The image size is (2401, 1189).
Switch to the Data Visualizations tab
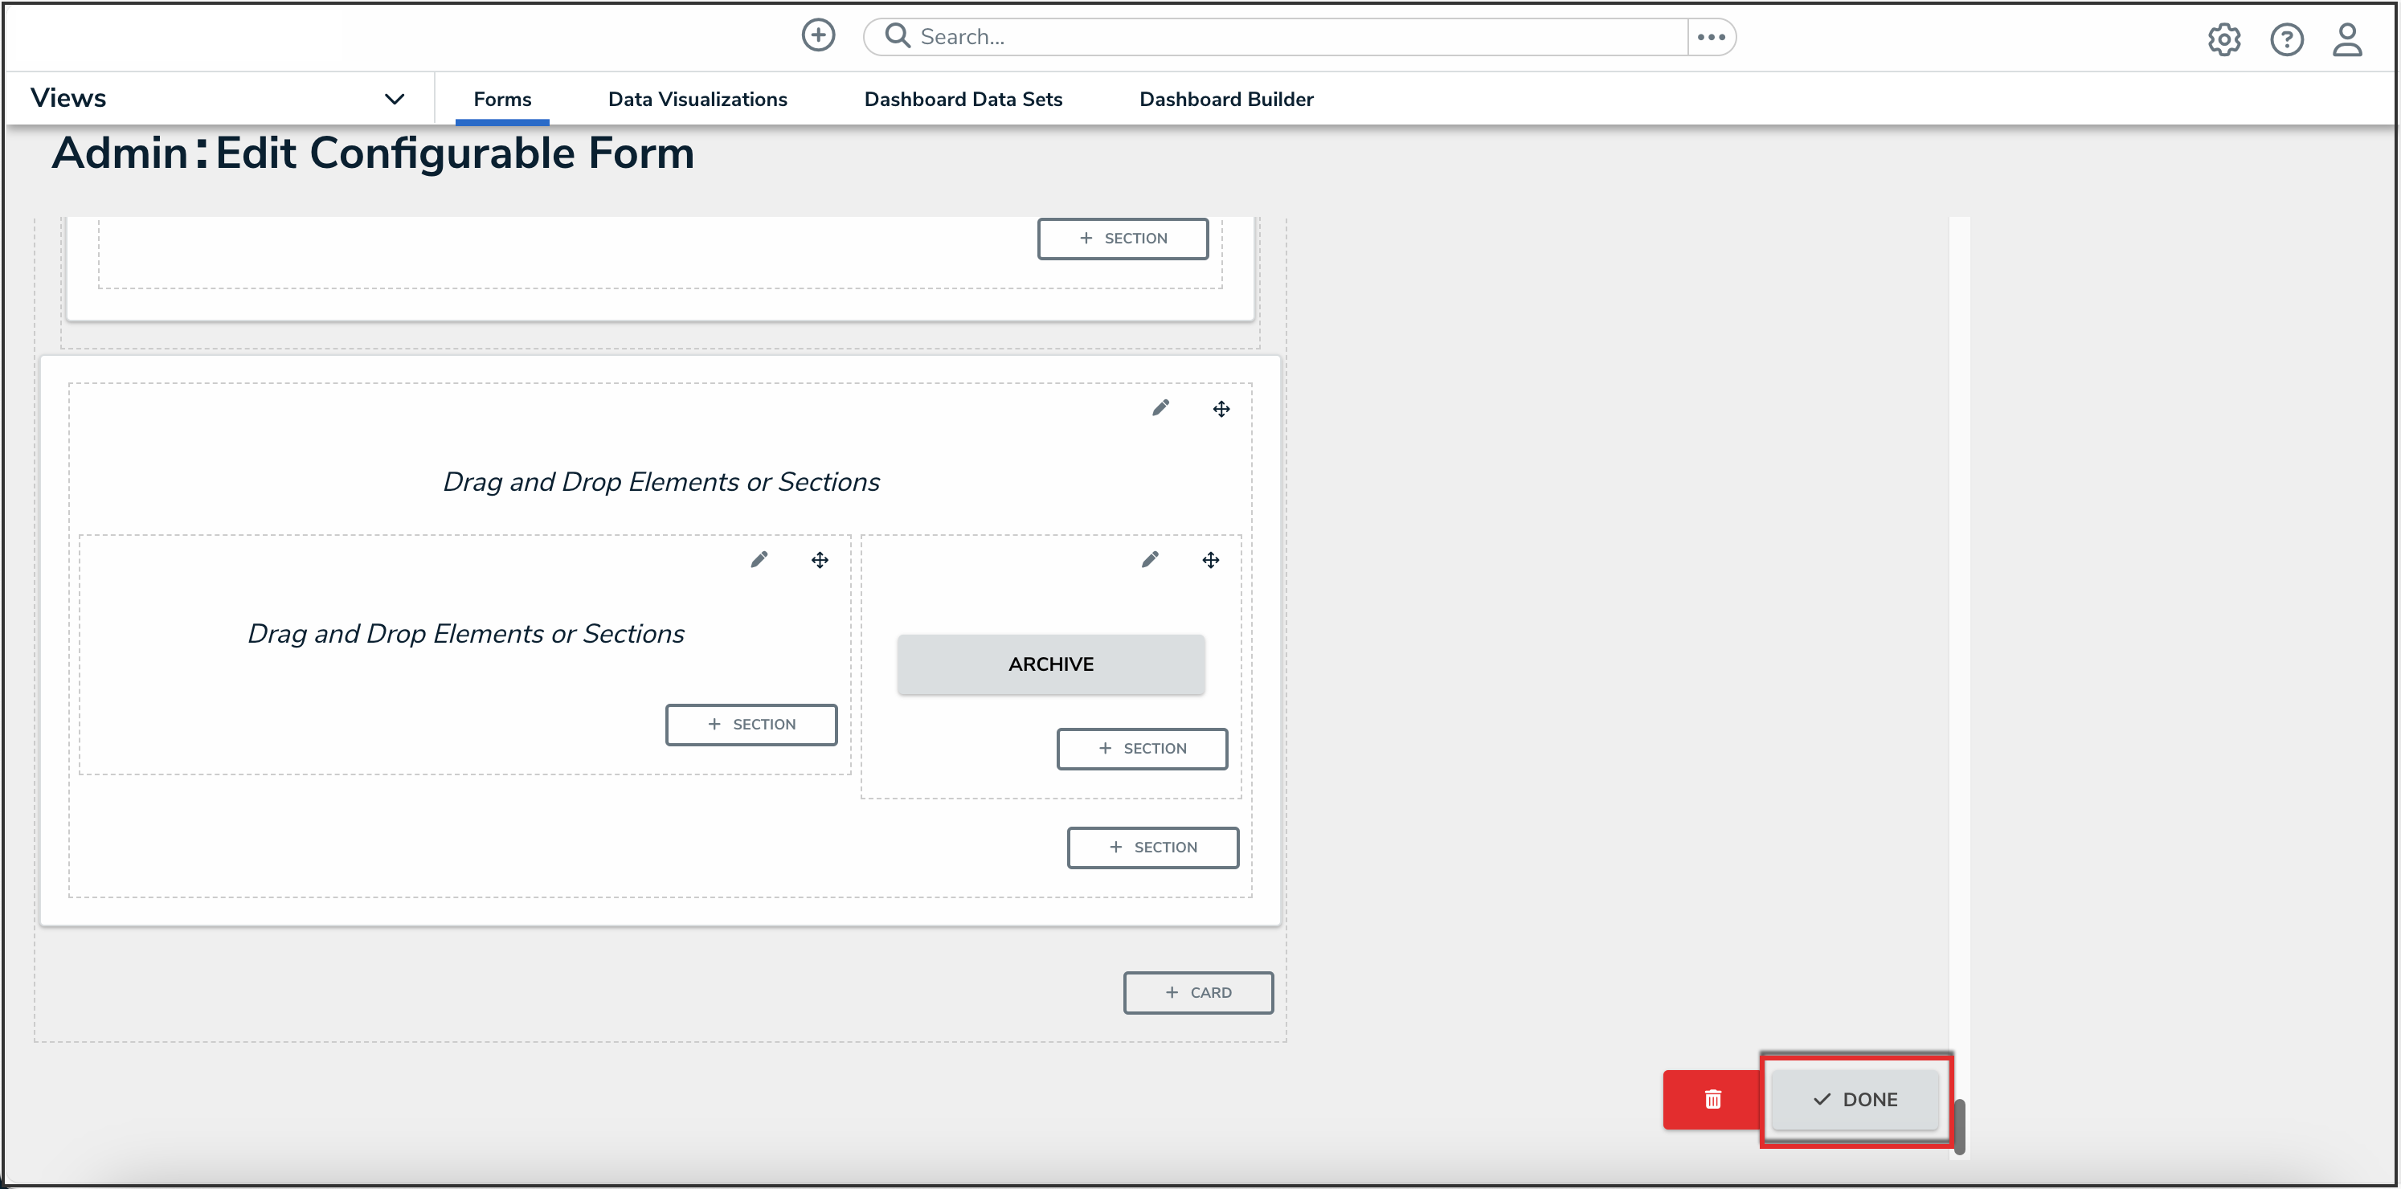pyautogui.click(x=696, y=99)
